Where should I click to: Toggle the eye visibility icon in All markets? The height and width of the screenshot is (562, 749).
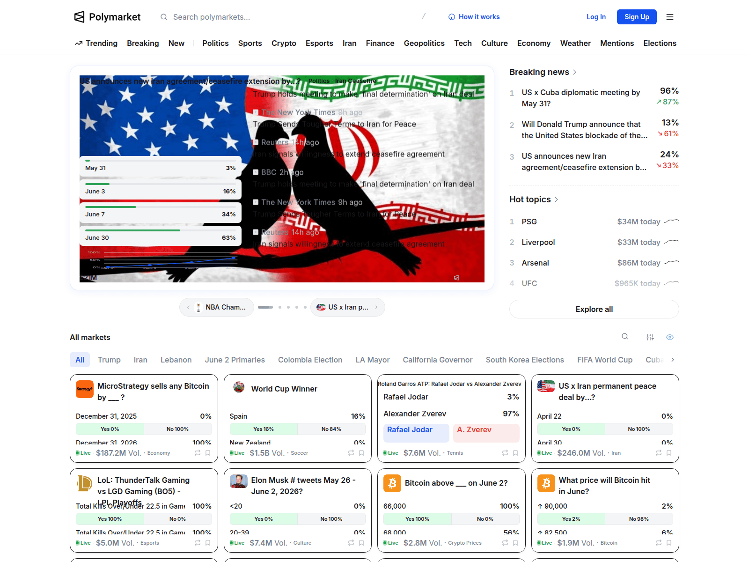click(670, 337)
